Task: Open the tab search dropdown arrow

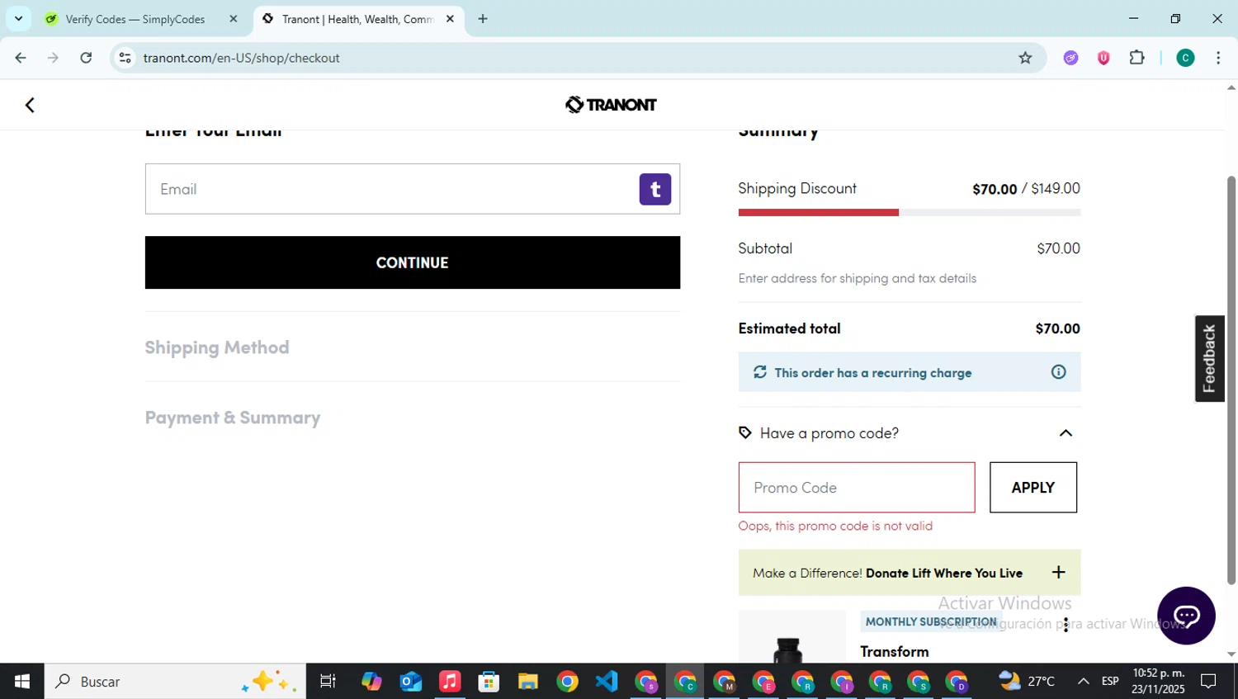Action: pos(18,19)
